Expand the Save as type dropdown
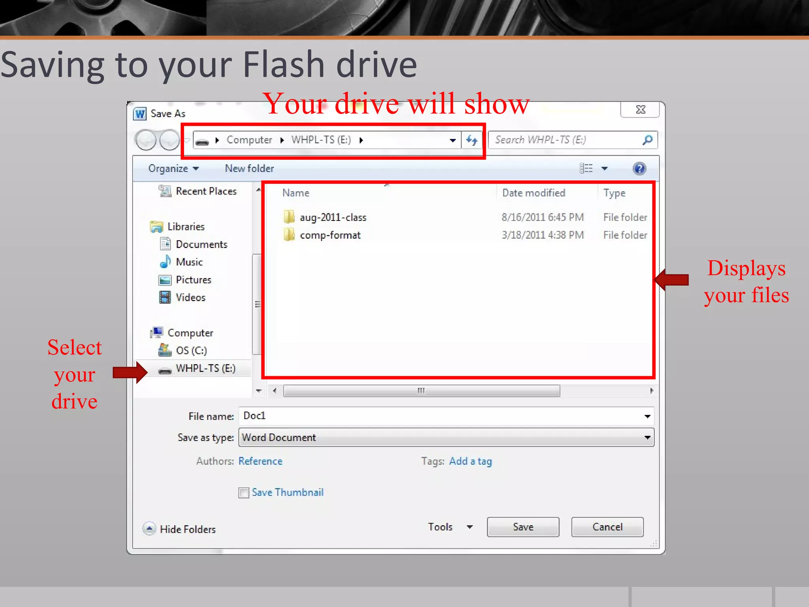 [647, 437]
